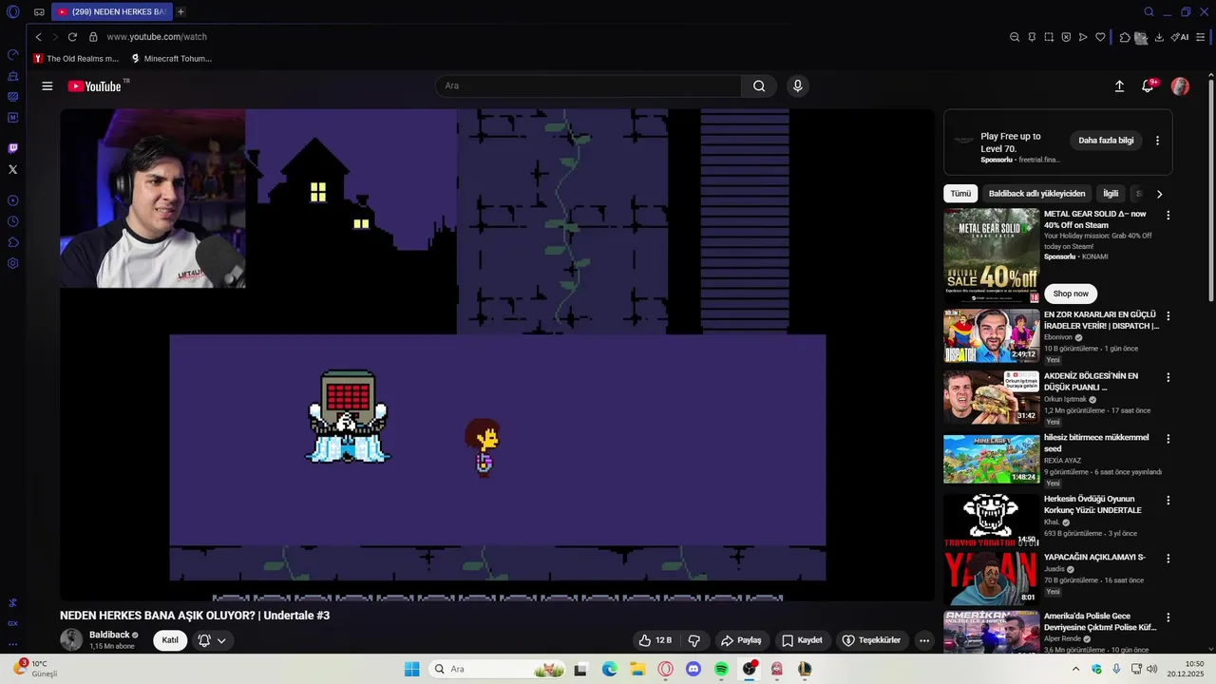Open options menu for sponsored Play Free ad
The image size is (1216, 684).
[1157, 141]
